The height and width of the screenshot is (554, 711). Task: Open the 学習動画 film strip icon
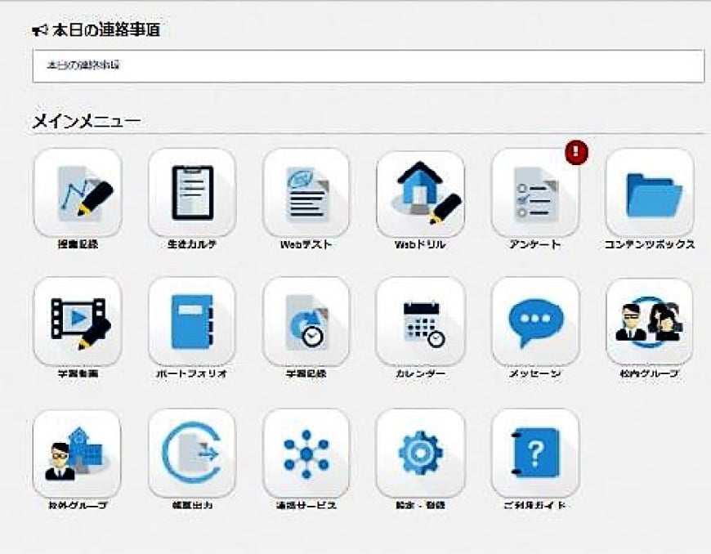78,322
